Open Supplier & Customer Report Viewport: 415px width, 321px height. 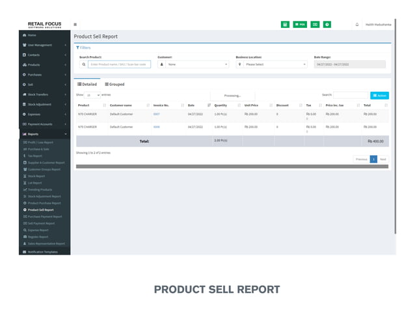pyautogui.click(x=44, y=163)
